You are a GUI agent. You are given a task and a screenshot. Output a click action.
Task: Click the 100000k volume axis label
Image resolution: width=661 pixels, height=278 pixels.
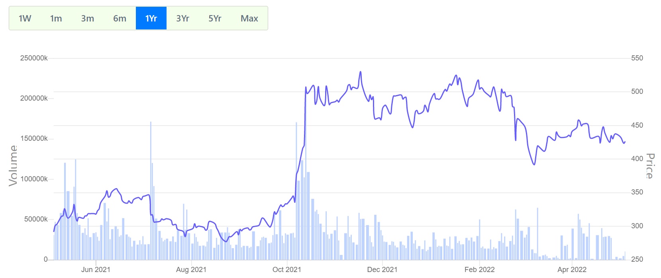[x=34, y=179]
